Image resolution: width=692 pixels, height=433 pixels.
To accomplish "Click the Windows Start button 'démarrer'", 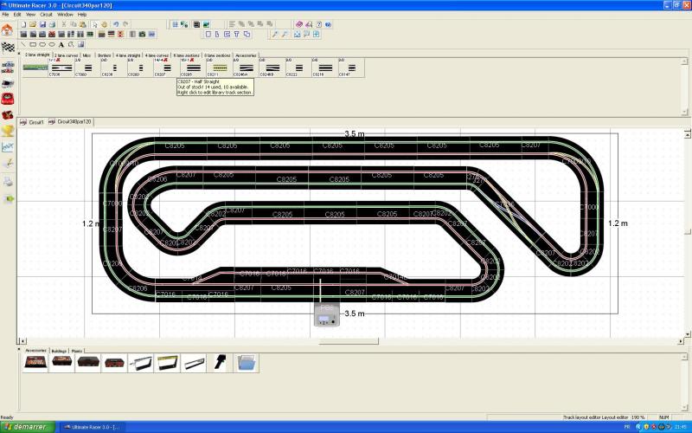I will pyautogui.click(x=26, y=427).
